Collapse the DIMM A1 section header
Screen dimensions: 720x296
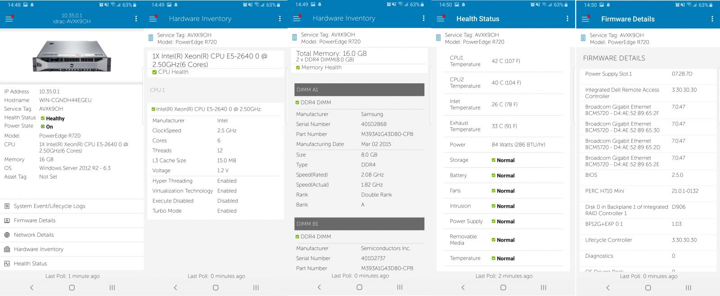(359, 90)
